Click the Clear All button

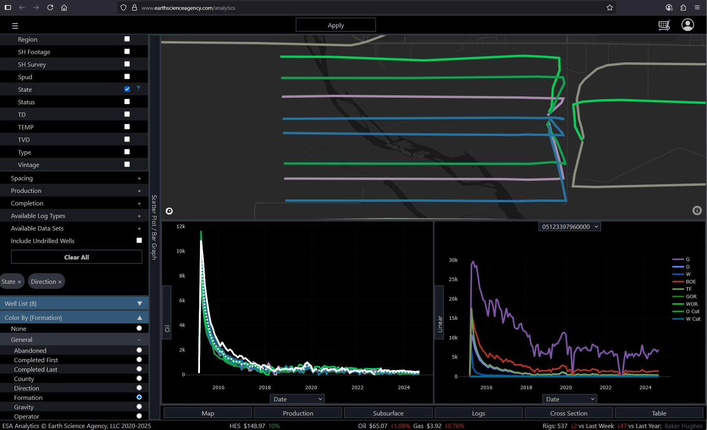tap(76, 257)
